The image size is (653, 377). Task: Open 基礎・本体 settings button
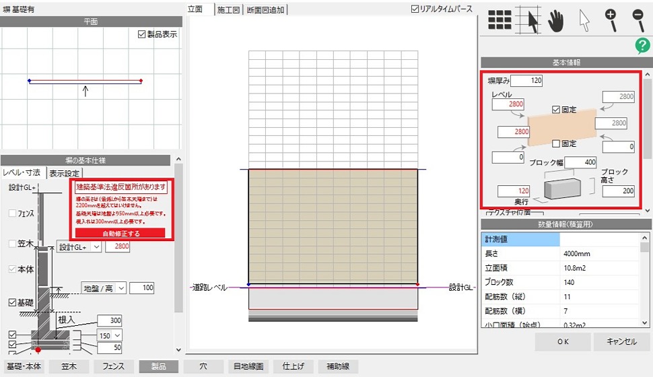tap(24, 366)
